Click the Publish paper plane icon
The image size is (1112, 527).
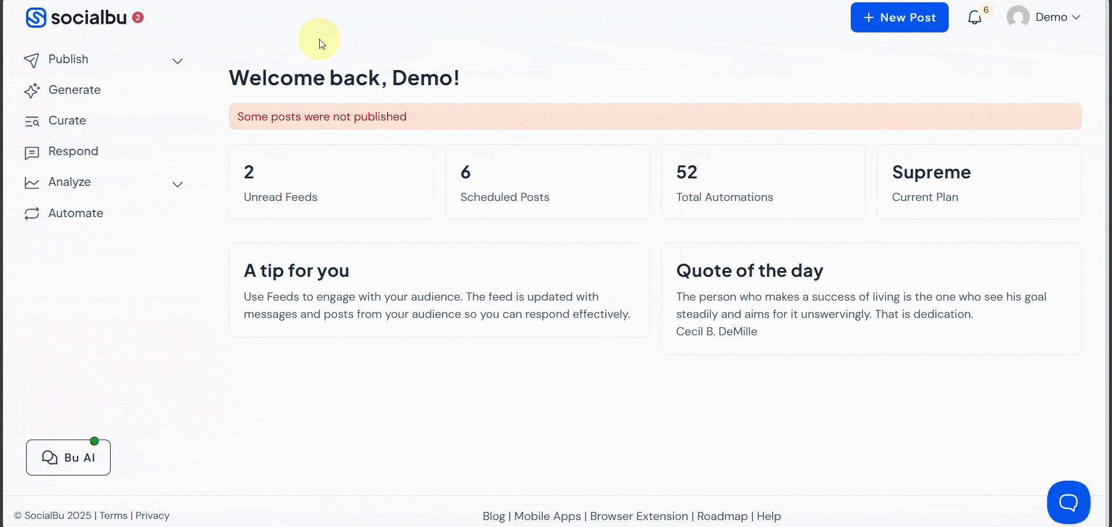point(32,60)
